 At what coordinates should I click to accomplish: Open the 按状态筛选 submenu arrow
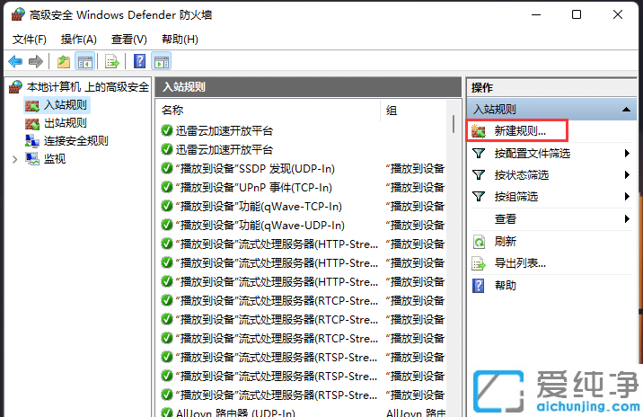click(x=627, y=175)
